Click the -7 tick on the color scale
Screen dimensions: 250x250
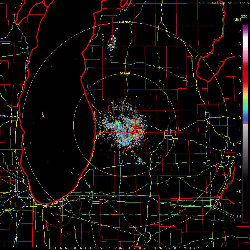(x=239, y=204)
